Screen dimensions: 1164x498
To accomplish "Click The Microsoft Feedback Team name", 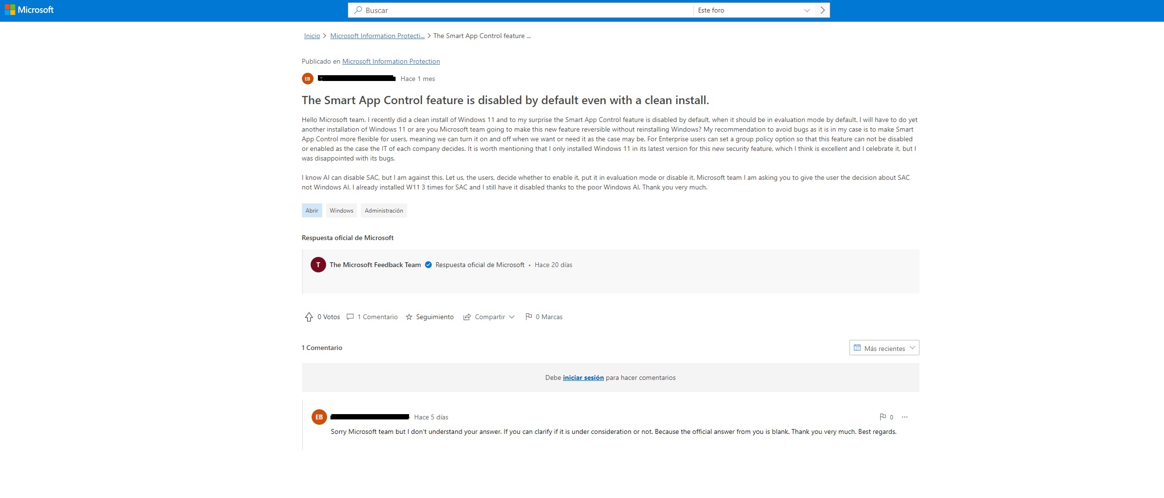I will (375, 265).
